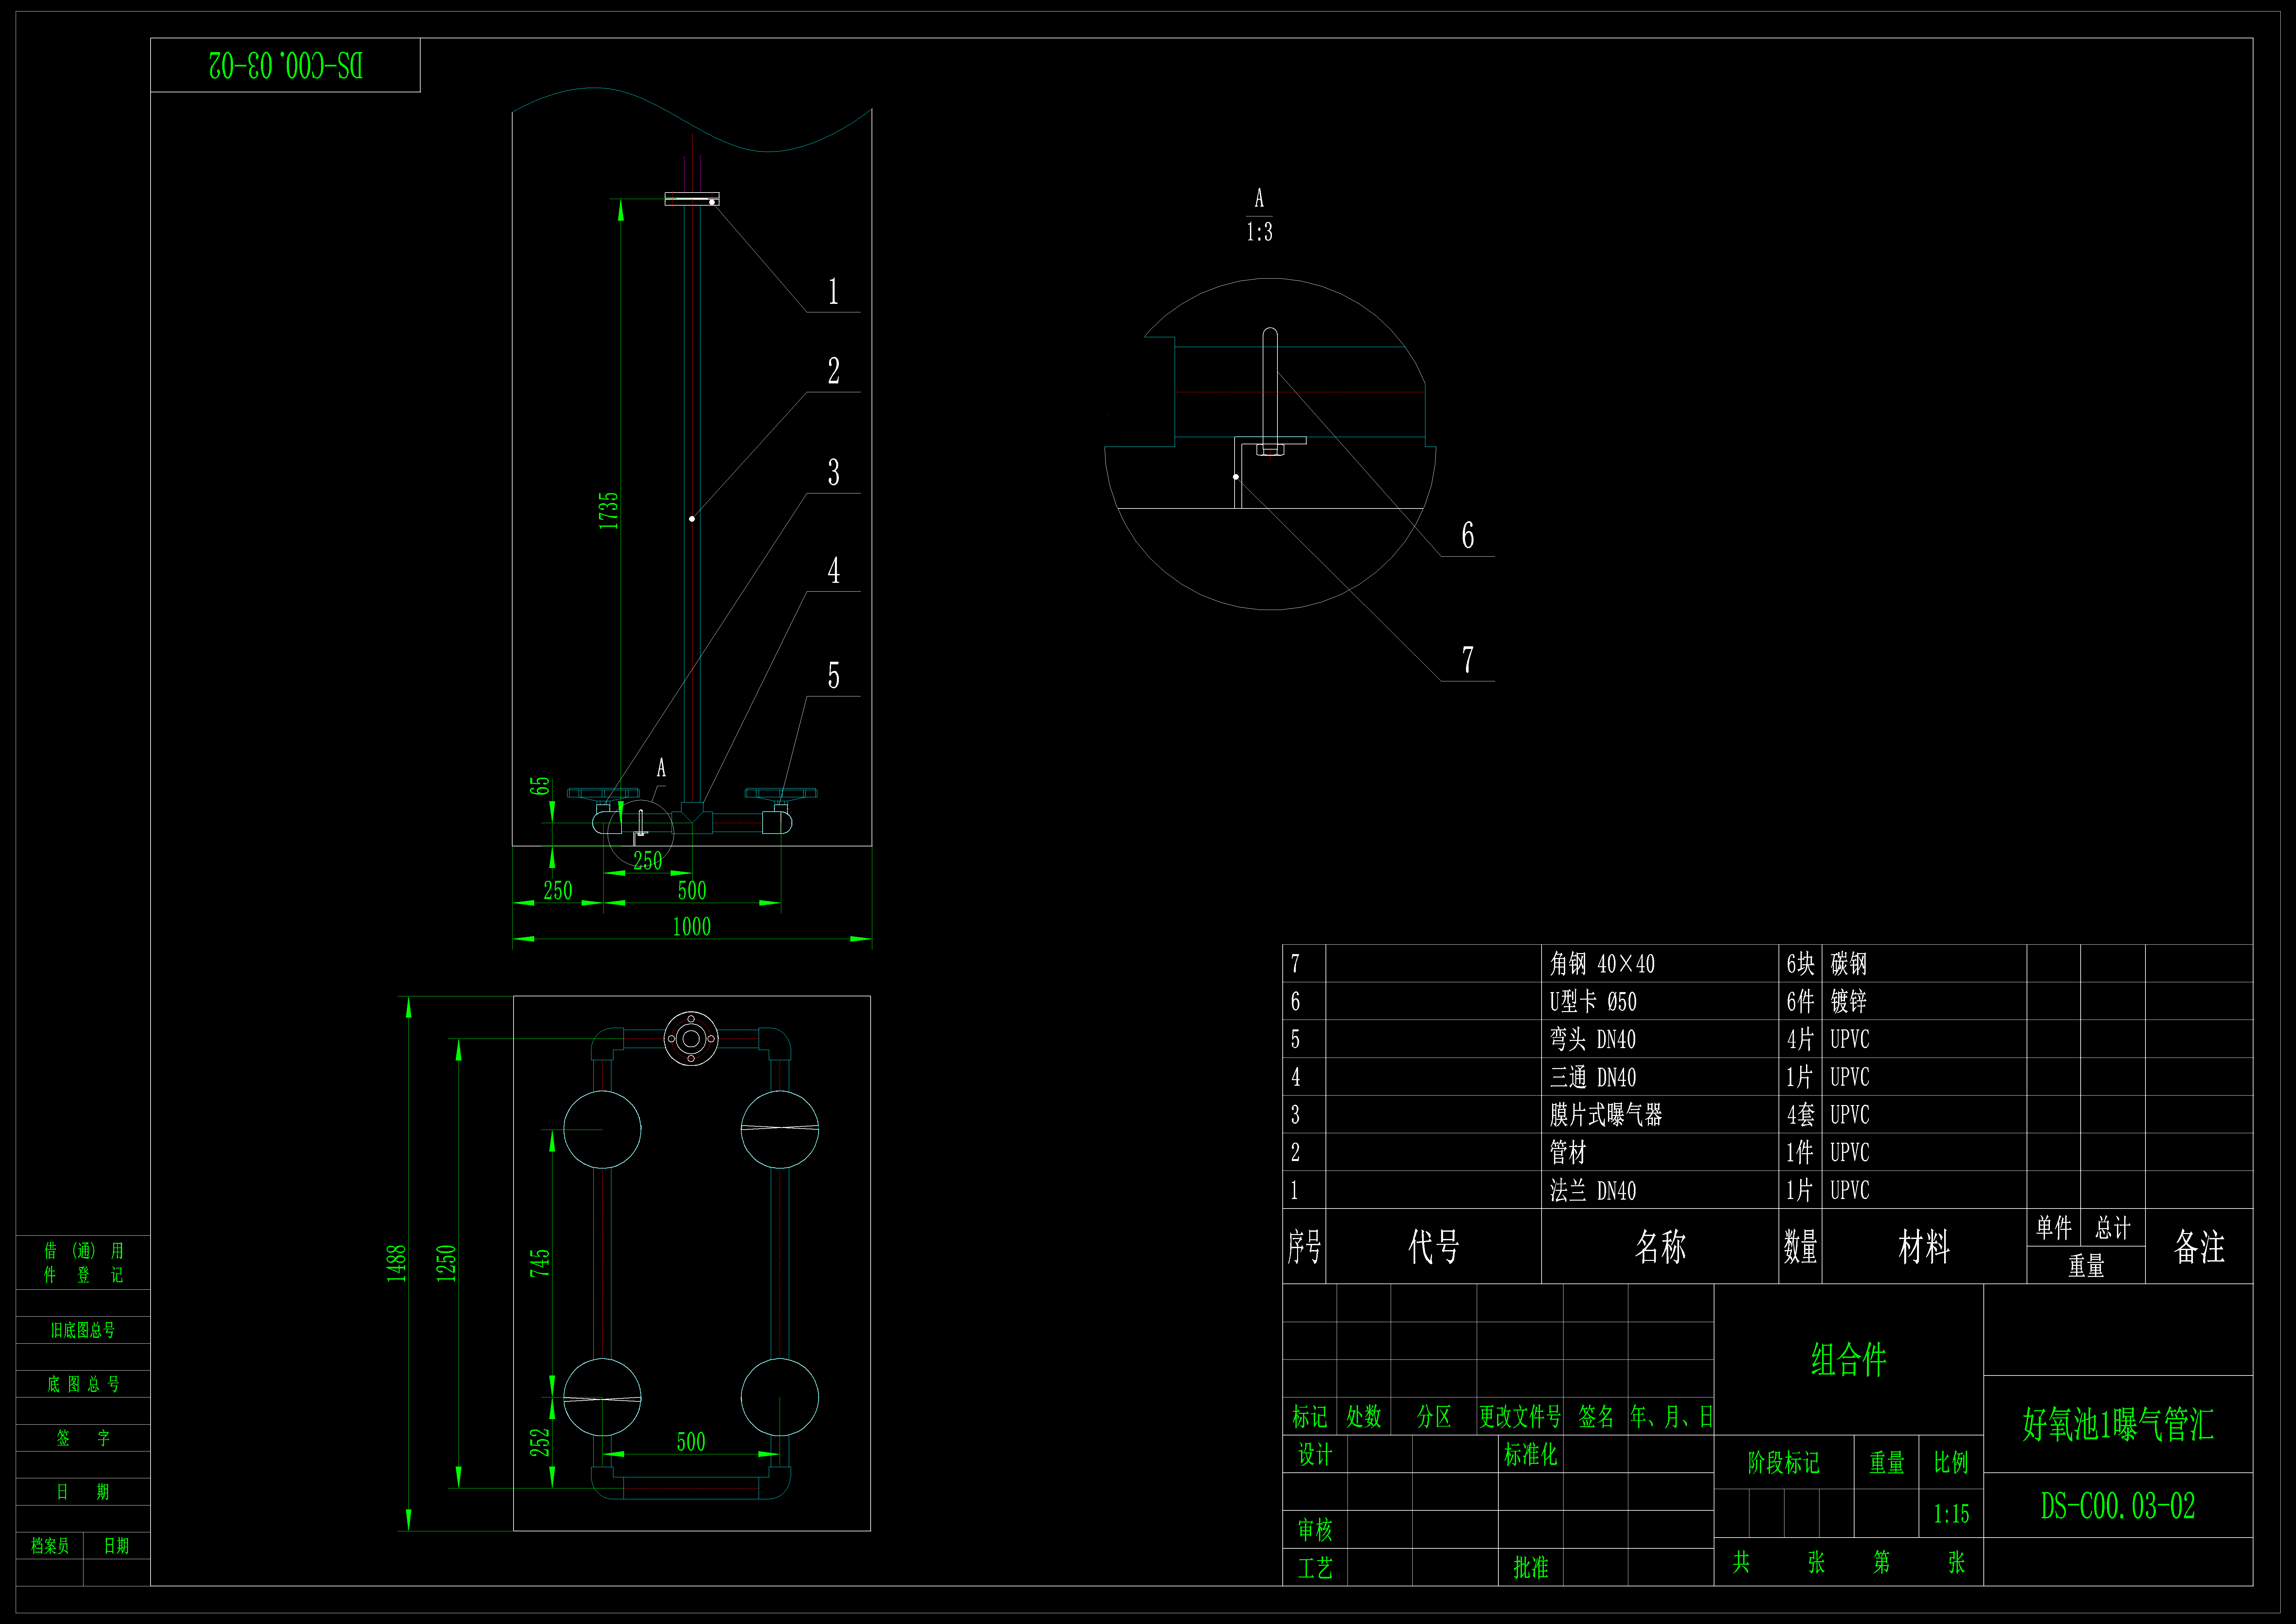2296x1624 pixels.
Task: Click the 6块 quantity cell
Action: click(1800, 964)
